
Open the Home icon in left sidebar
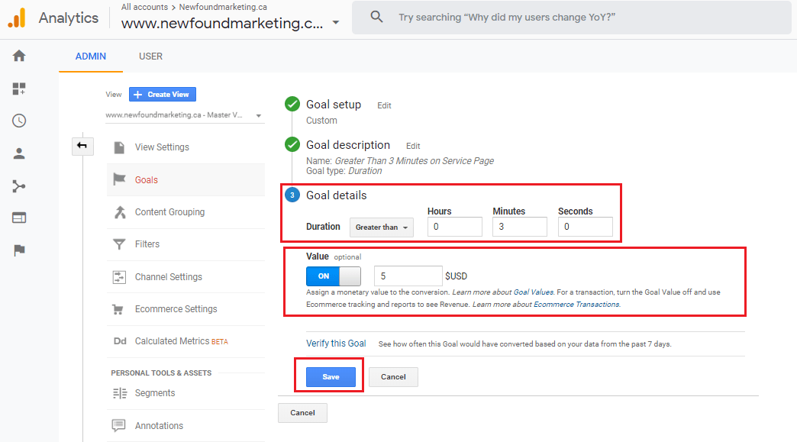19,56
